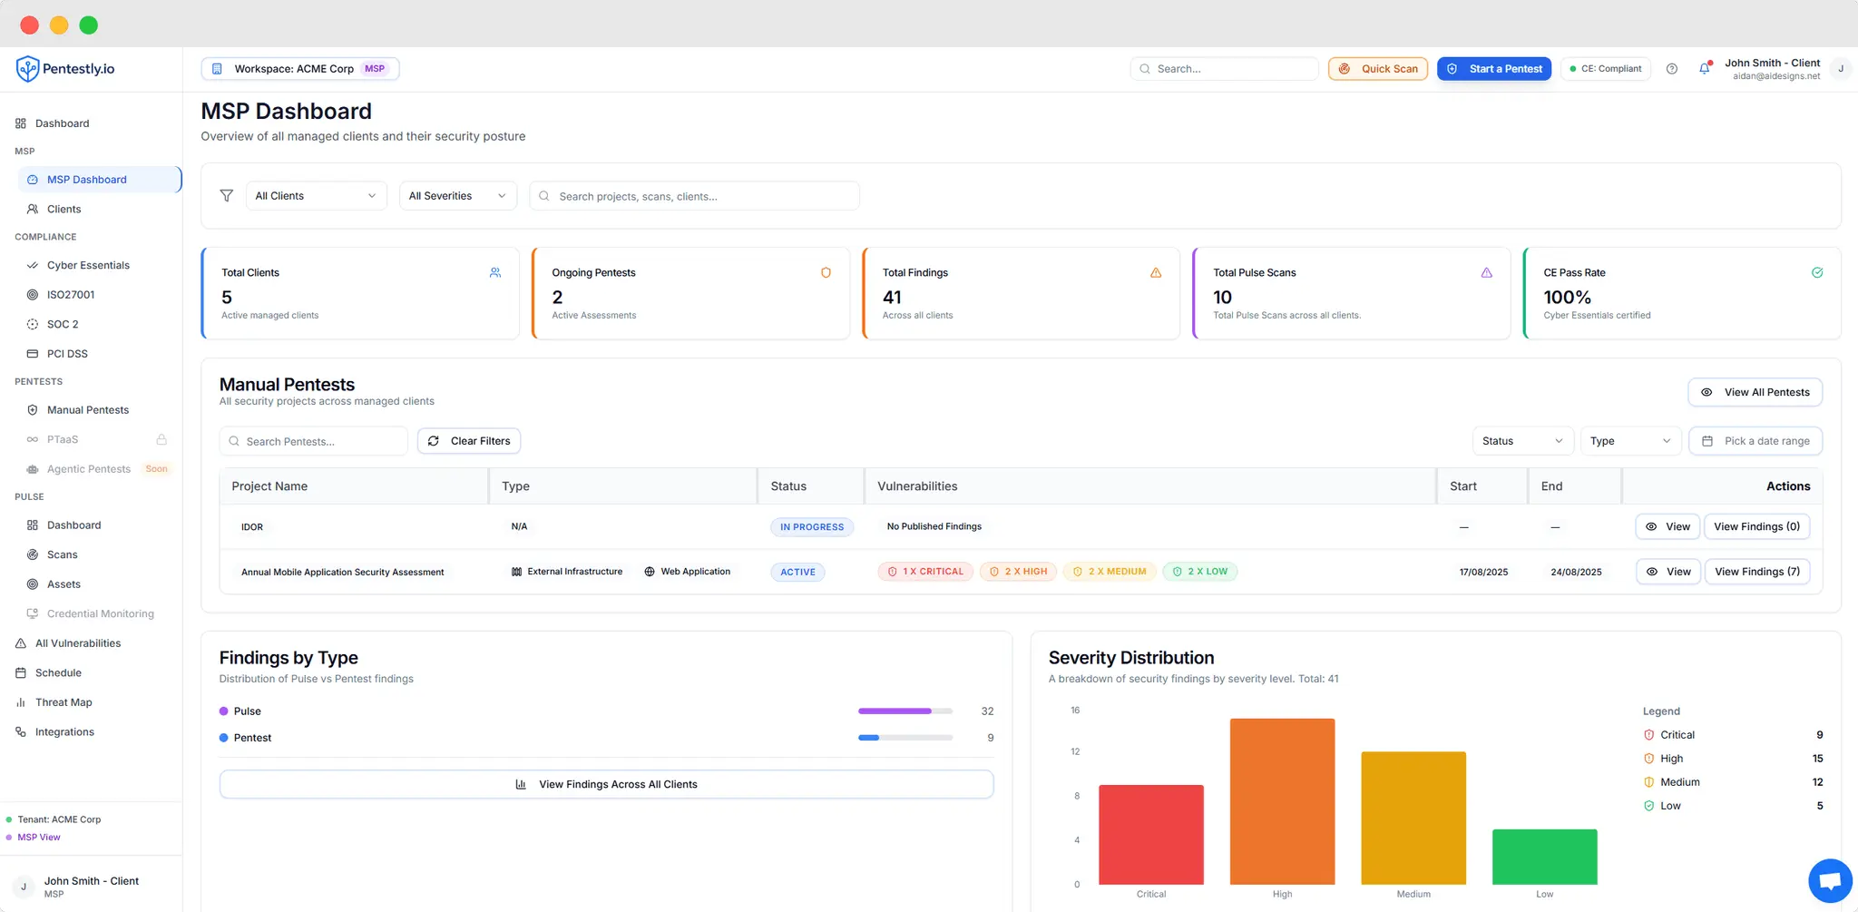
Task: Click the ISO27001 sidebar icon
Action: click(x=33, y=295)
